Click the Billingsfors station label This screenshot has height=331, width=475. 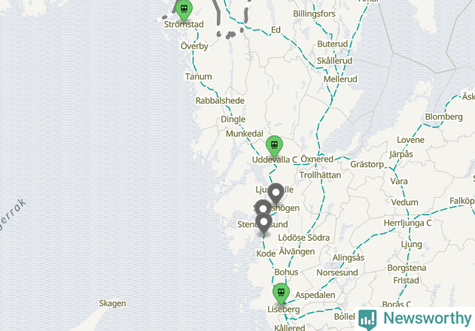pos(314,14)
